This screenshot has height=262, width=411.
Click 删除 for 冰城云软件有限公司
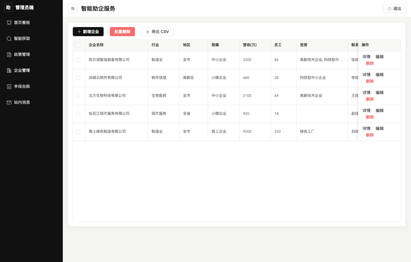[370, 81]
